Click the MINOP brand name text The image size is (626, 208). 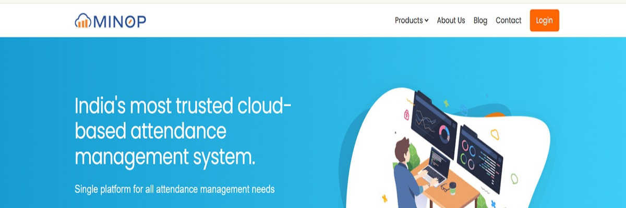(119, 21)
